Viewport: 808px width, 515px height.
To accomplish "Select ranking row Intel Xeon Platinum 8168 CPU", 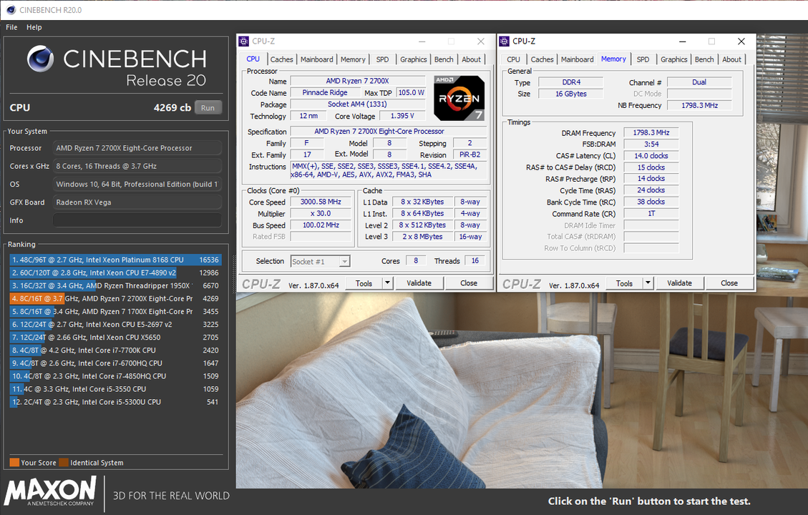I will (x=116, y=260).
